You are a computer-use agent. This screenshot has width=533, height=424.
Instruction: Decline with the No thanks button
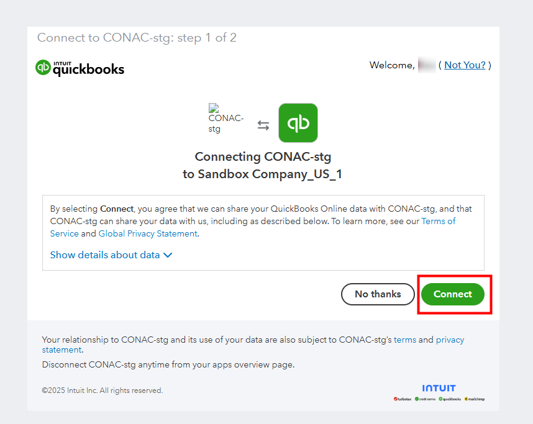378,294
